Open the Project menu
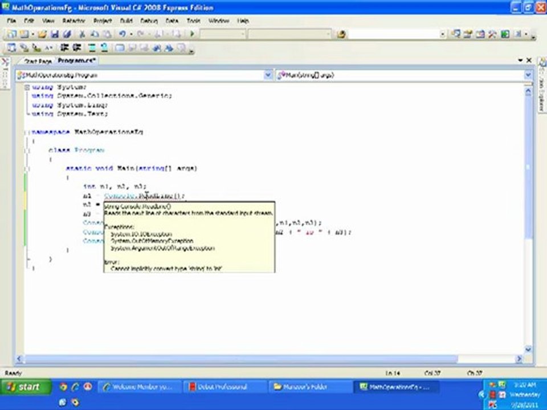547x410 pixels. 103,21
